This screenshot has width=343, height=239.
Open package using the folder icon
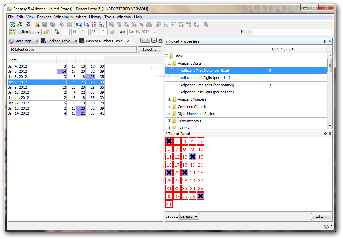click(x=37, y=24)
